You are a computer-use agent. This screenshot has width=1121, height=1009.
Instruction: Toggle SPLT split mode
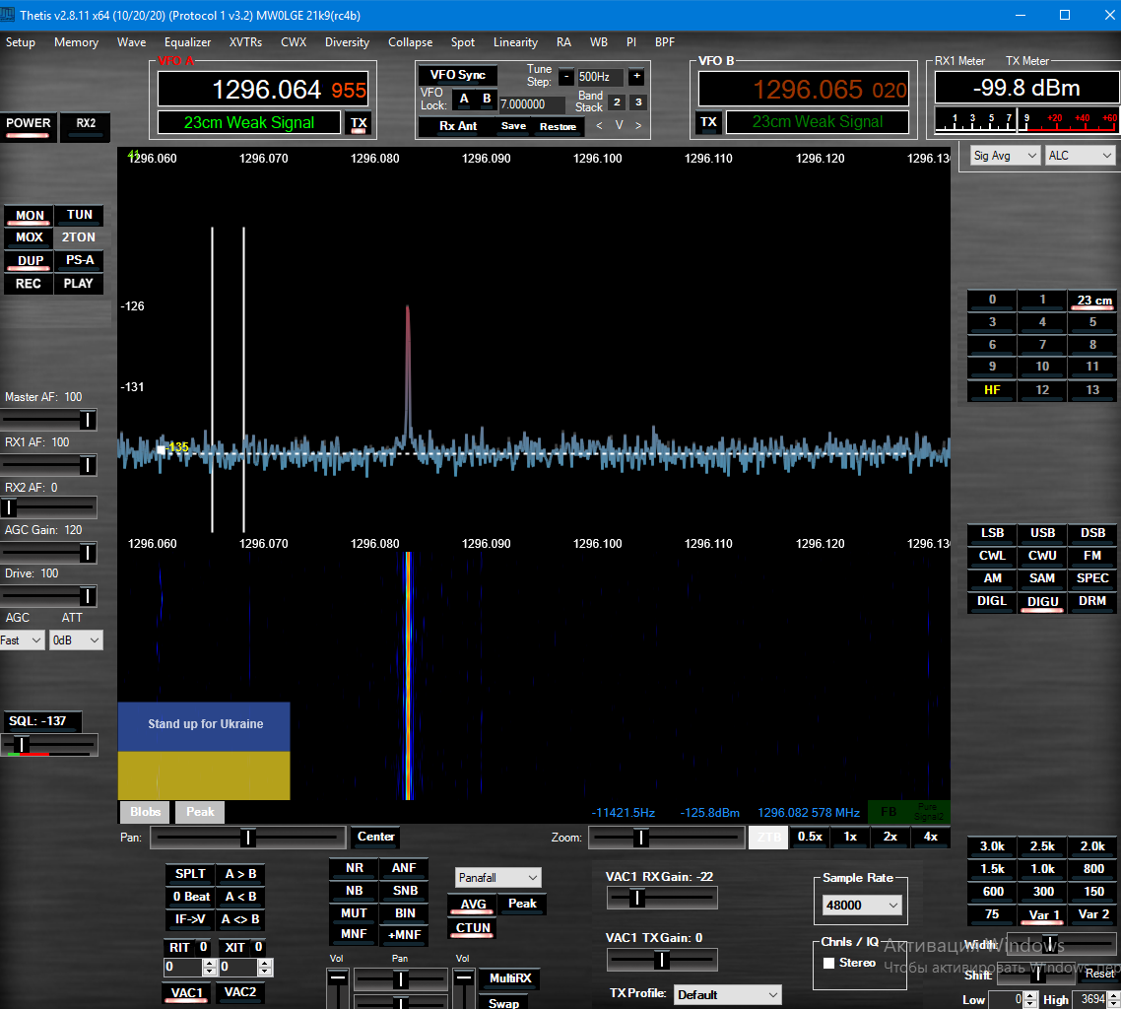[x=190, y=874]
